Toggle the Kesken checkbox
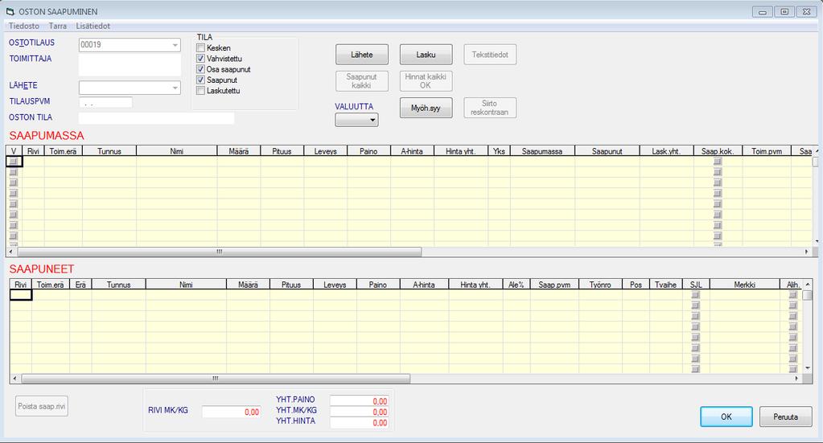This screenshot has width=823, height=443. pos(200,47)
